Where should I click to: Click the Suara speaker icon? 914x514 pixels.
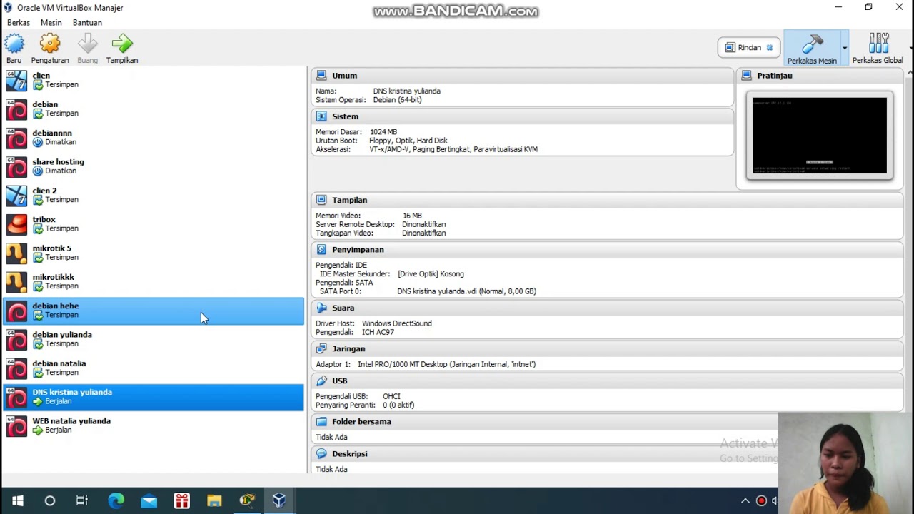coord(321,308)
